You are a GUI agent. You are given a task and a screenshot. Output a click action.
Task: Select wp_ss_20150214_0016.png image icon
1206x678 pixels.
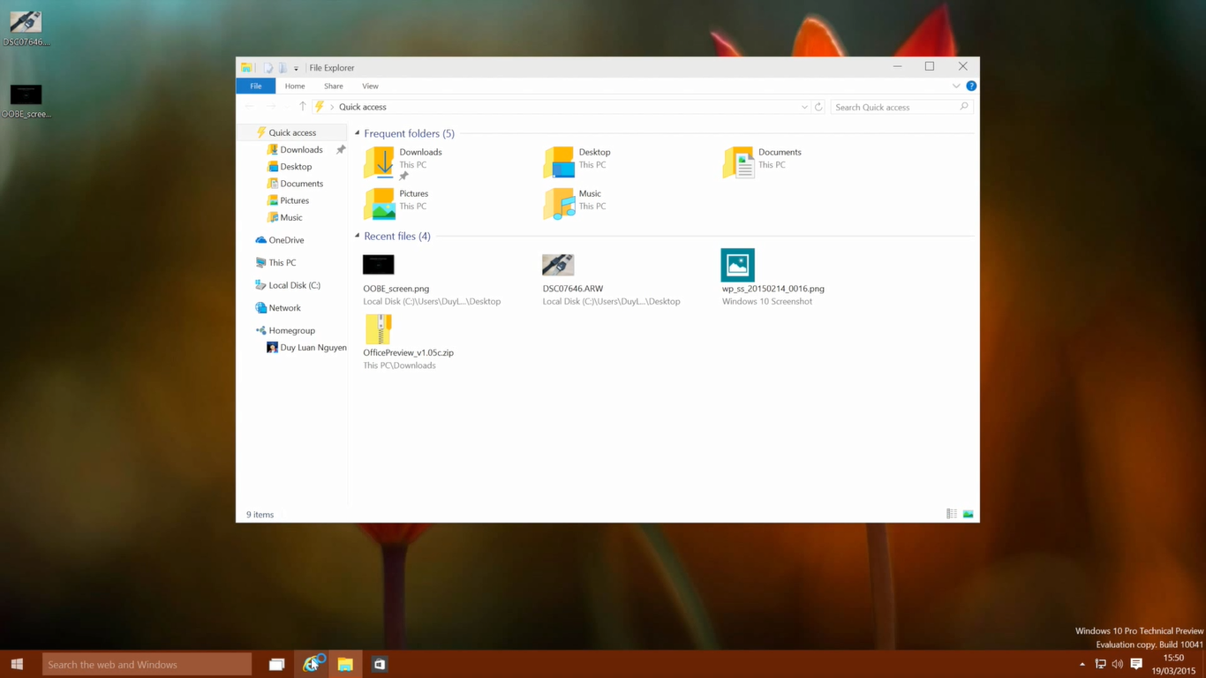[737, 265]
